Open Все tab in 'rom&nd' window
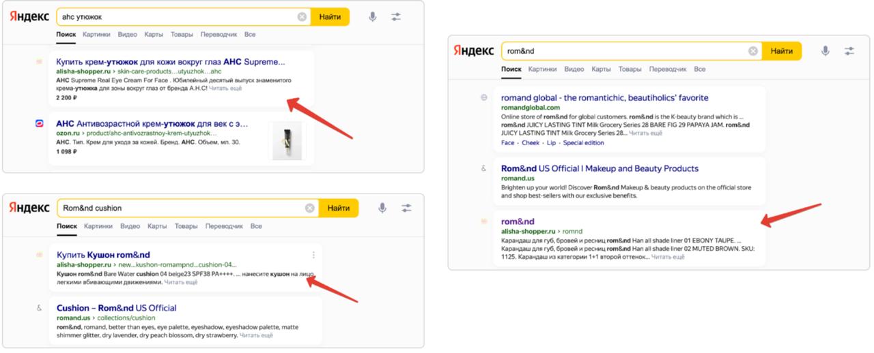Image resolution: width=874 pixels, height=353 pixels. (x=699, y=69)
